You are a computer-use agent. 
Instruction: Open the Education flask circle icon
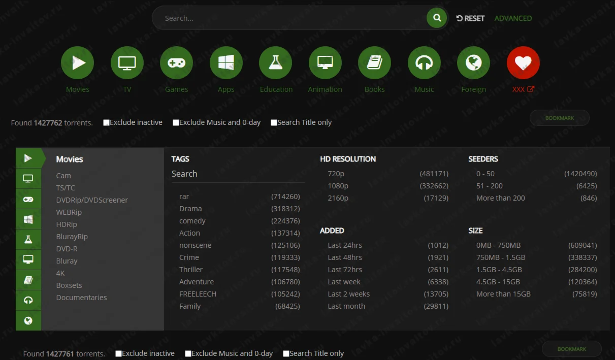(275, 63)
